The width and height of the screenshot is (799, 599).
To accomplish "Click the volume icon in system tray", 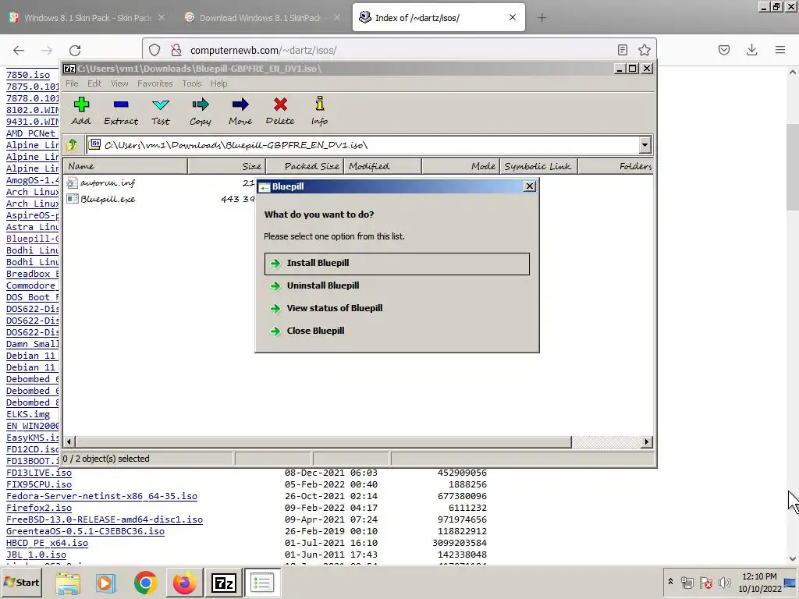I will (x=724, y=583).
